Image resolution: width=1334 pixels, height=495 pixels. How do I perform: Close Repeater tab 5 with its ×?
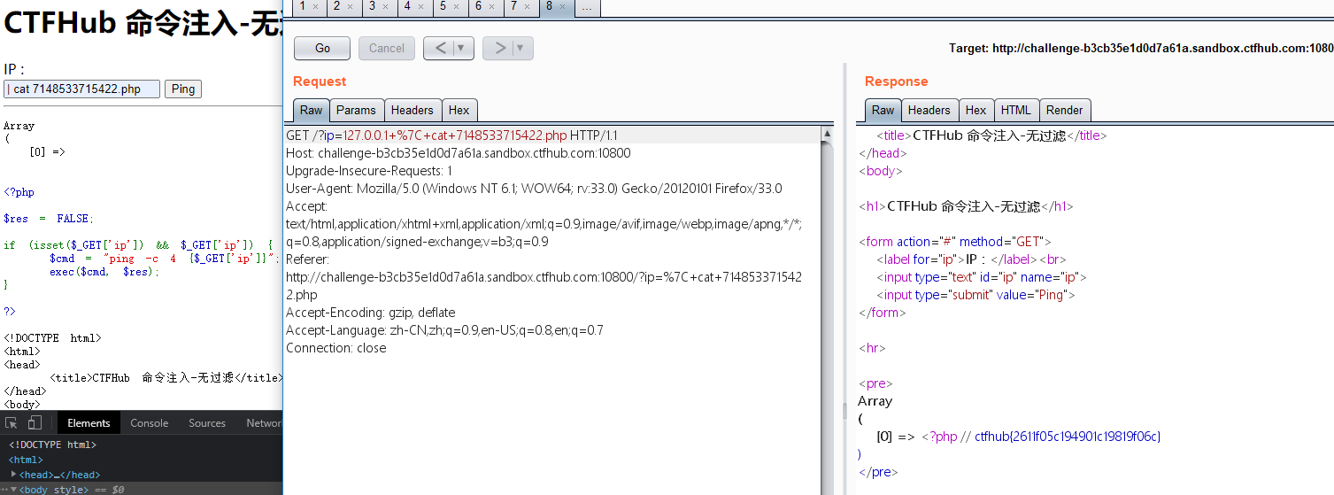click(457, 6)
